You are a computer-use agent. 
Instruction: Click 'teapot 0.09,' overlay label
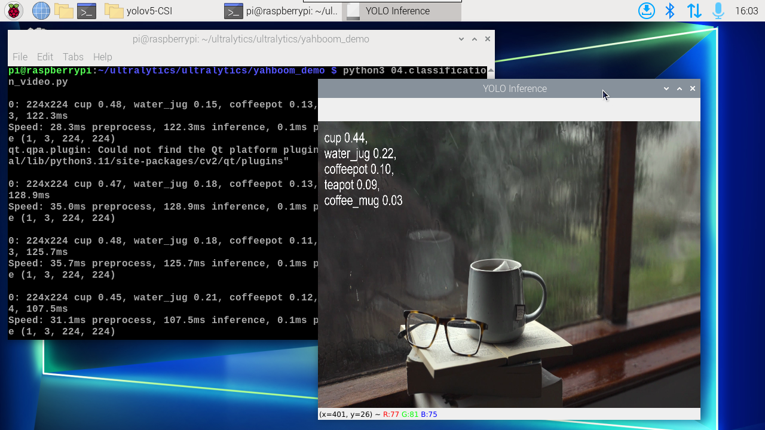tap(351, 185)
